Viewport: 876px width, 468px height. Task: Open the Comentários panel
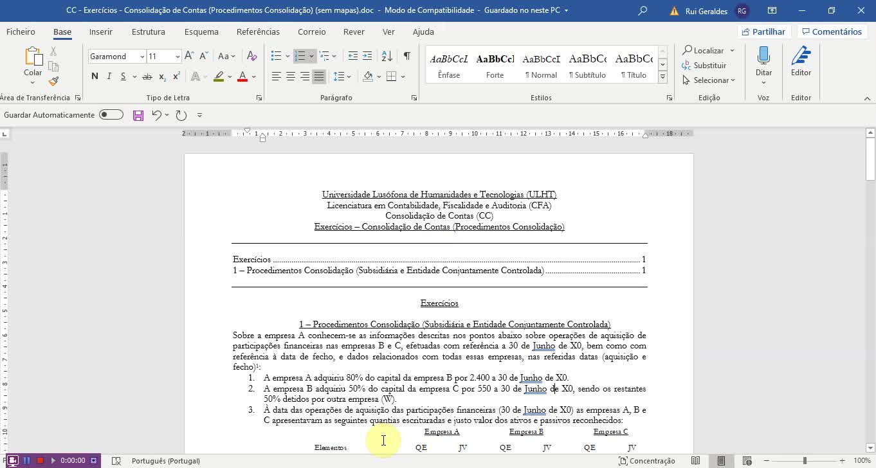click(x=832, y=31)
